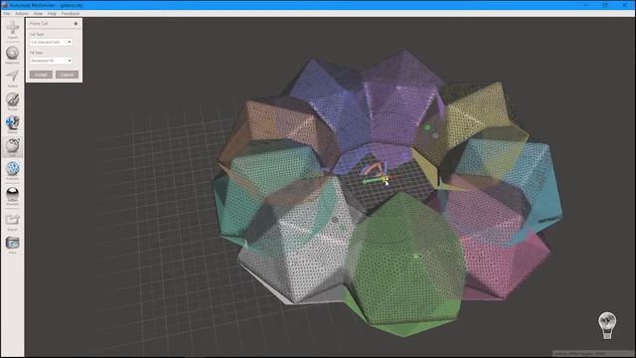Minimize the Meshmixer window
Image resolution: width=636 pixels, height=358 pixels.
pyautogui.click(x=586, y=5)
